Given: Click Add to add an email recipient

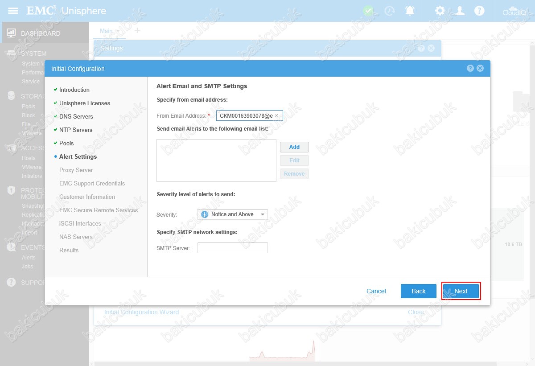Looking at the screenshot, I should point(294,147).
